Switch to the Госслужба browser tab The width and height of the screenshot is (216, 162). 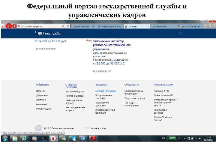tap(137, 26)
